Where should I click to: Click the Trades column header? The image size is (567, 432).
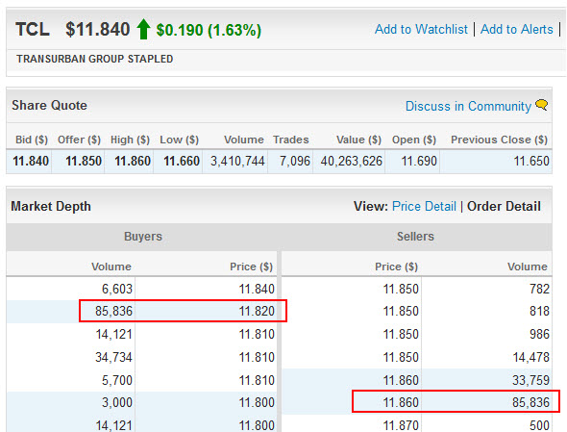(291, 140)
